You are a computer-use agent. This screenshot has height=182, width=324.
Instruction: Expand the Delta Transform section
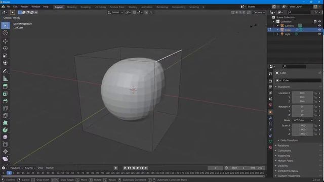pyautogui.click(x=289, y=141)
